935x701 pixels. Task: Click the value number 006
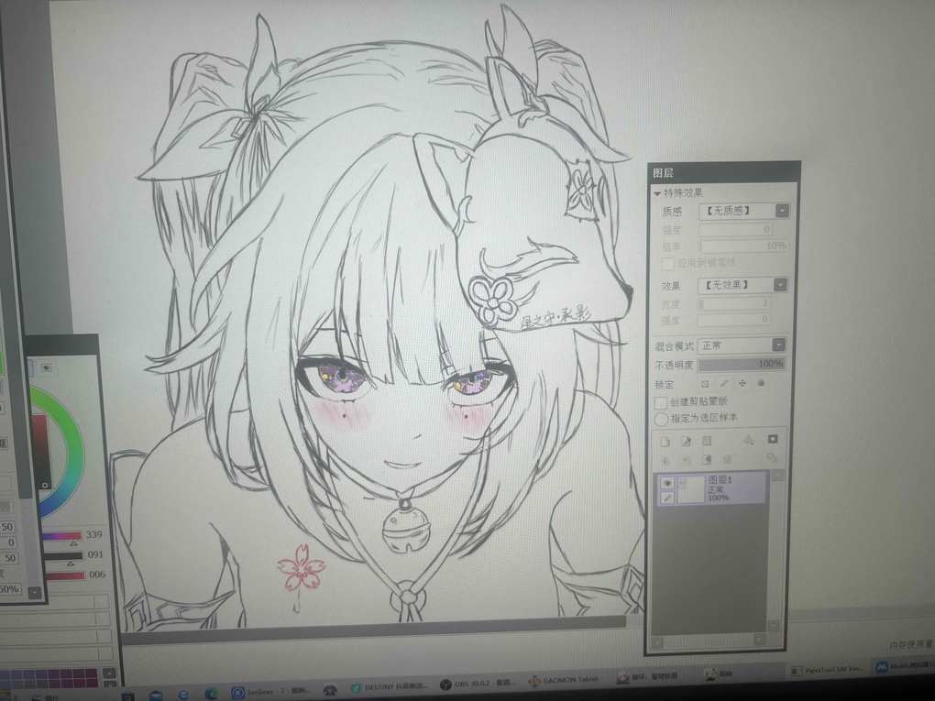[x=97, y=575]
